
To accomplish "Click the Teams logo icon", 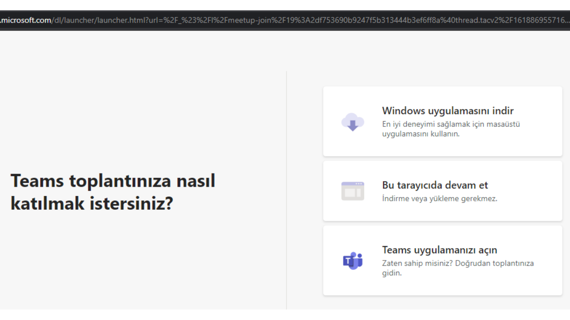I will (353, 261).
